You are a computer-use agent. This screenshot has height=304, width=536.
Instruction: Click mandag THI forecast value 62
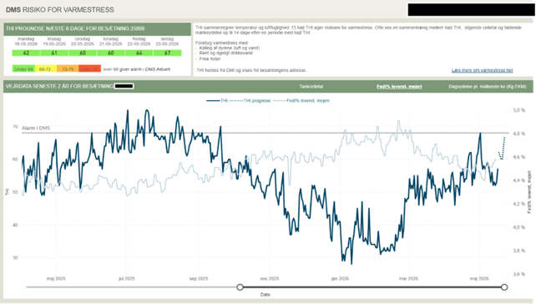click(27, 53)
